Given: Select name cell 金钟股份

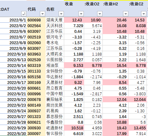Looking at the screenshot, I should click(55, 71).
